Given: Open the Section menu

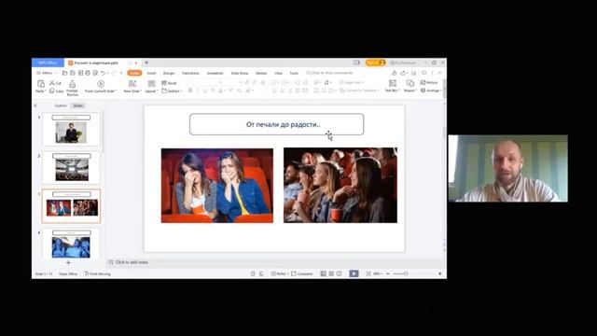Looking at the screenshot, I should (x=172, y=91).
